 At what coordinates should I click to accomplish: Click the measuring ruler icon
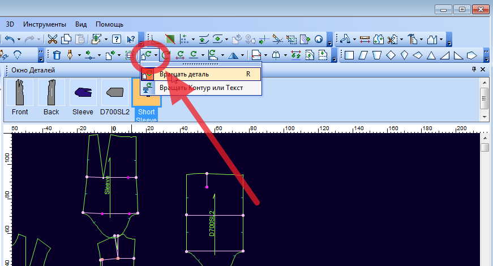pyautogui.click(x=365, y=39)
